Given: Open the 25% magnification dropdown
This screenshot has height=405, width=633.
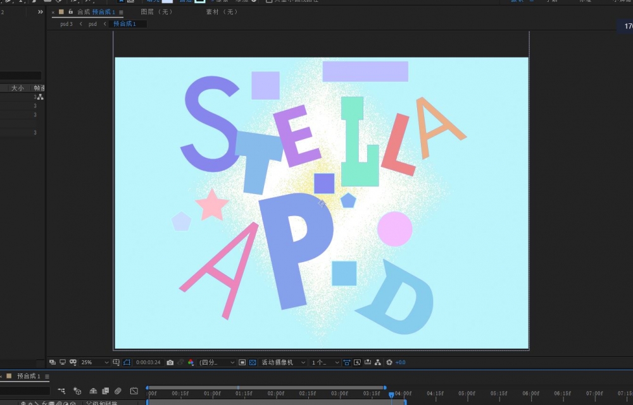Looking at the screenshot, I should [x=94, y=363].
